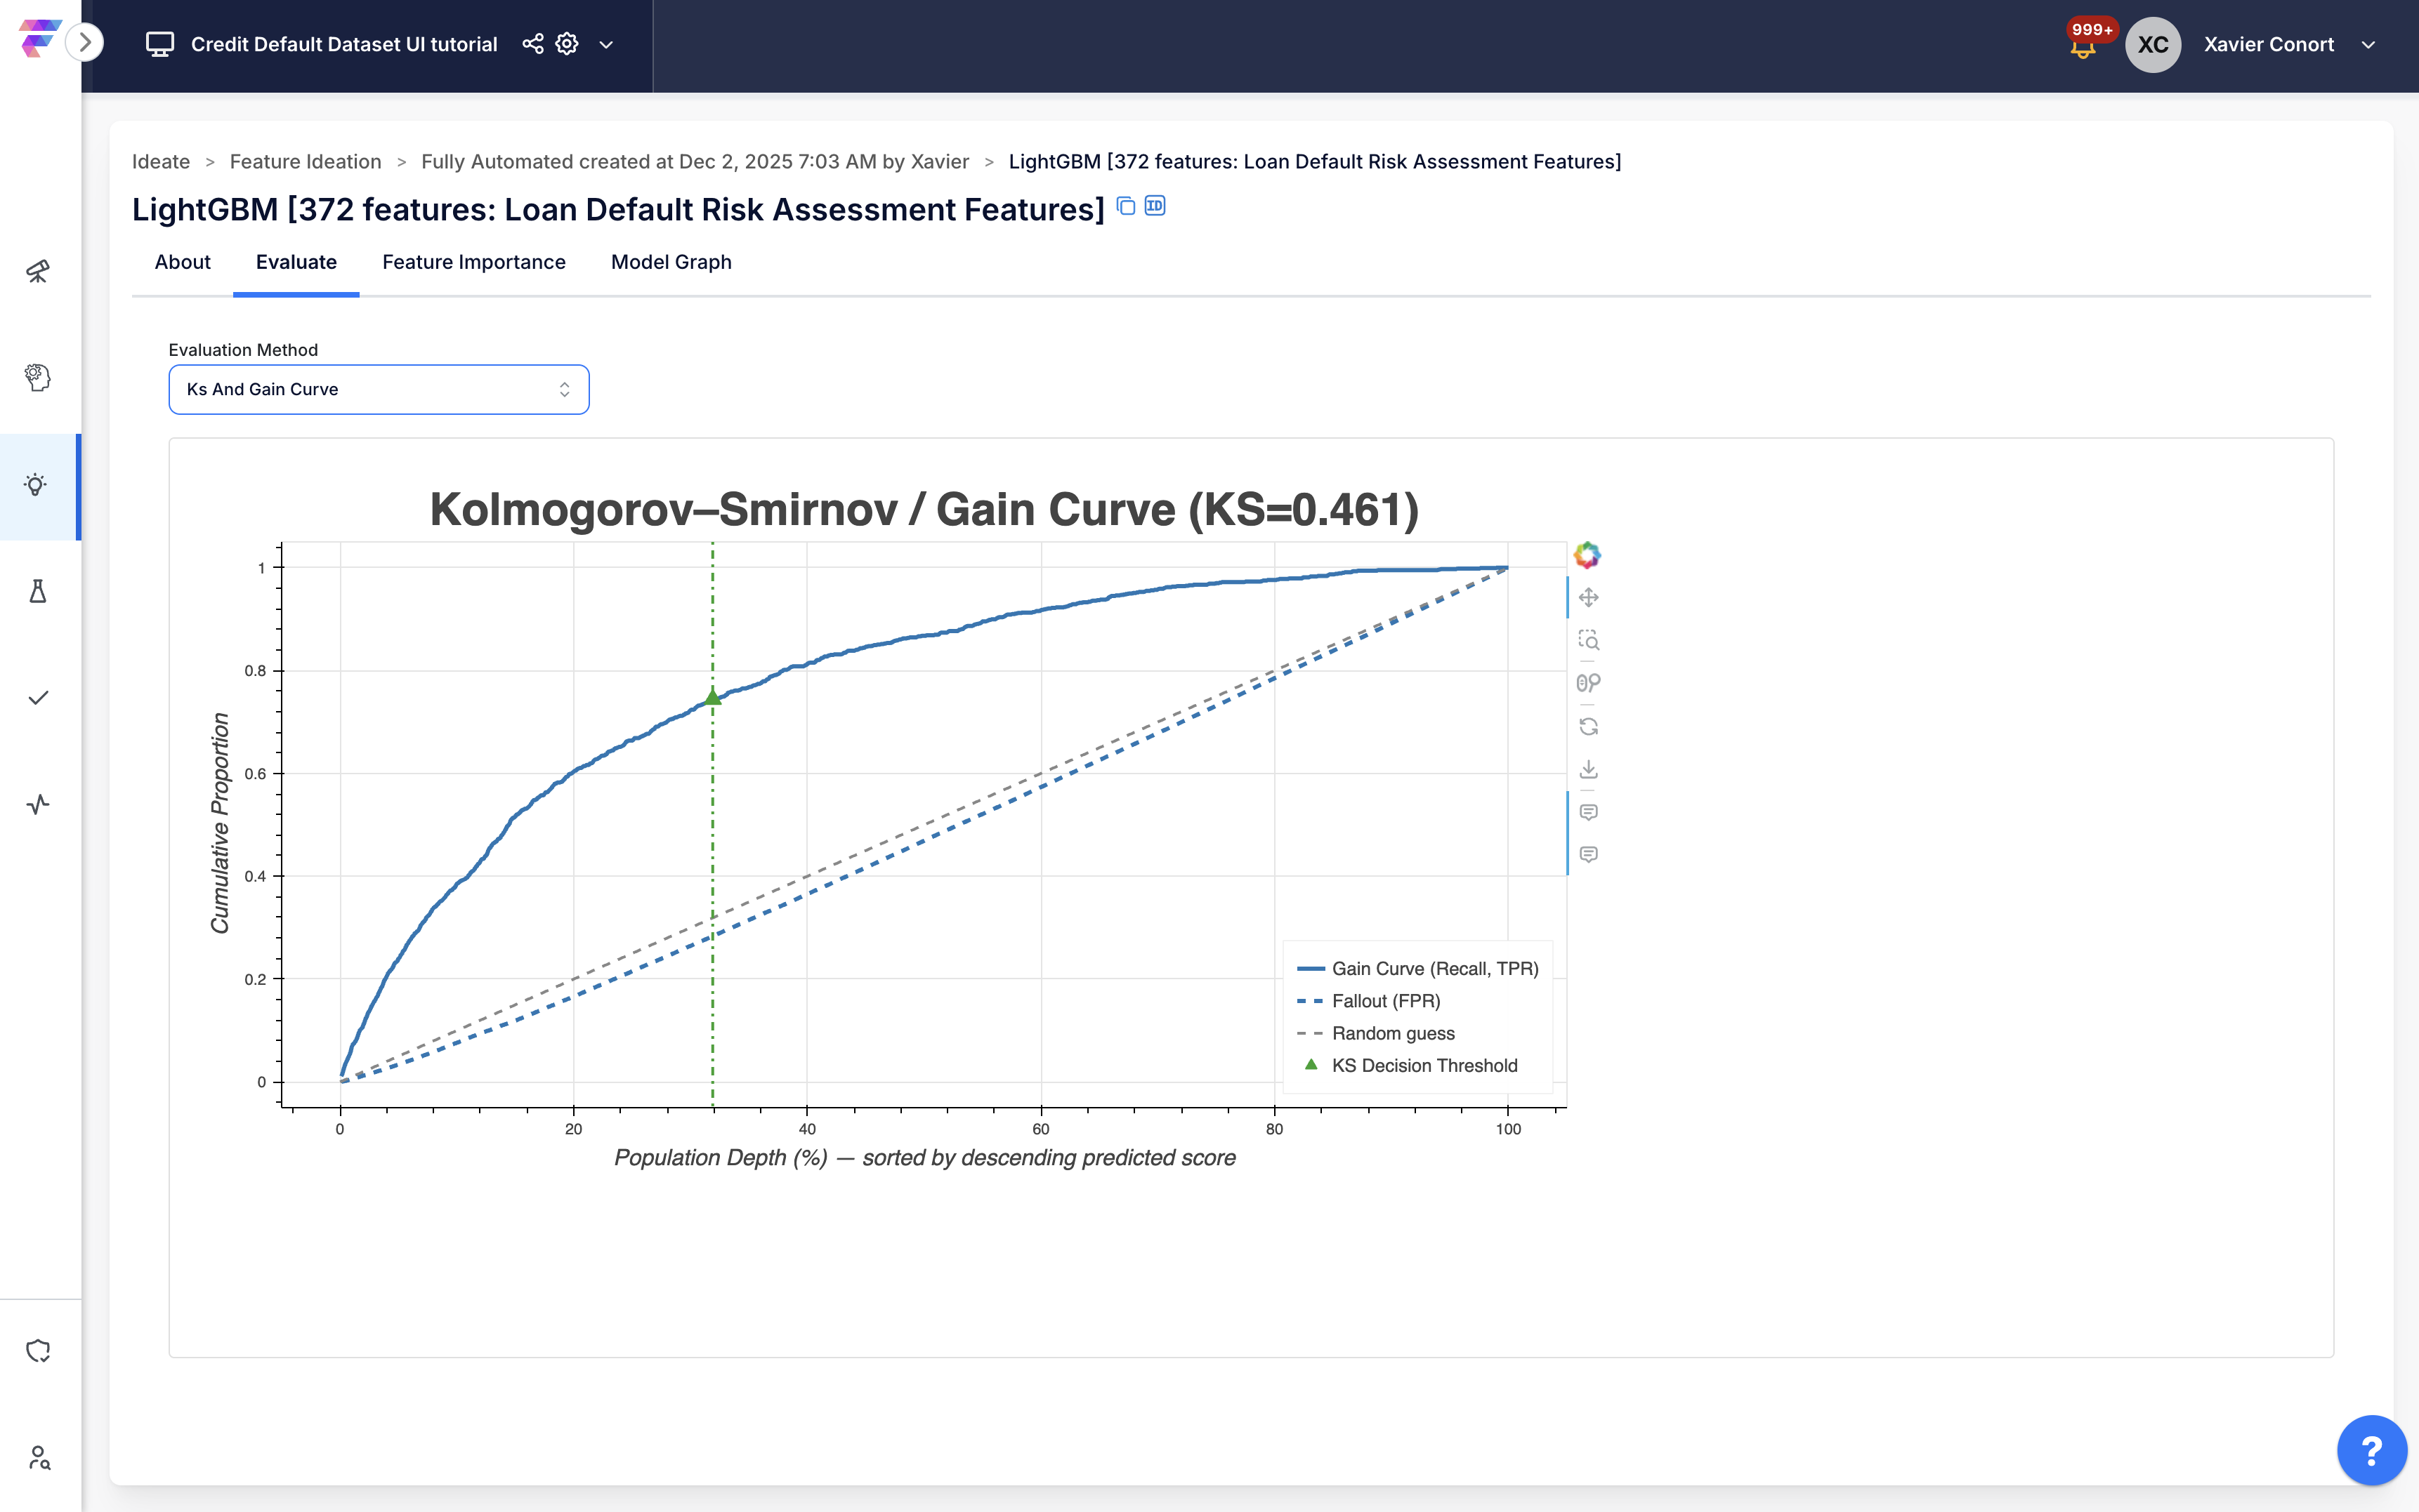Image resolution: width=2419 pixels, height=1512 pixels.
Task: Open the Model Graph tab
Action: [670, 262]
